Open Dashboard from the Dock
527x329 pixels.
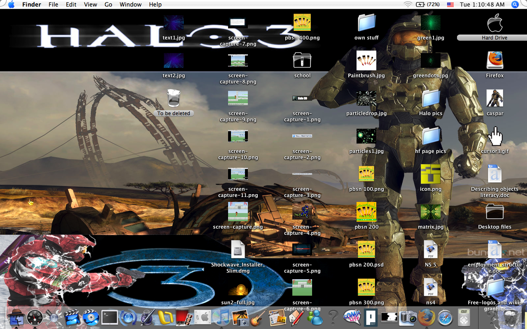35,317
